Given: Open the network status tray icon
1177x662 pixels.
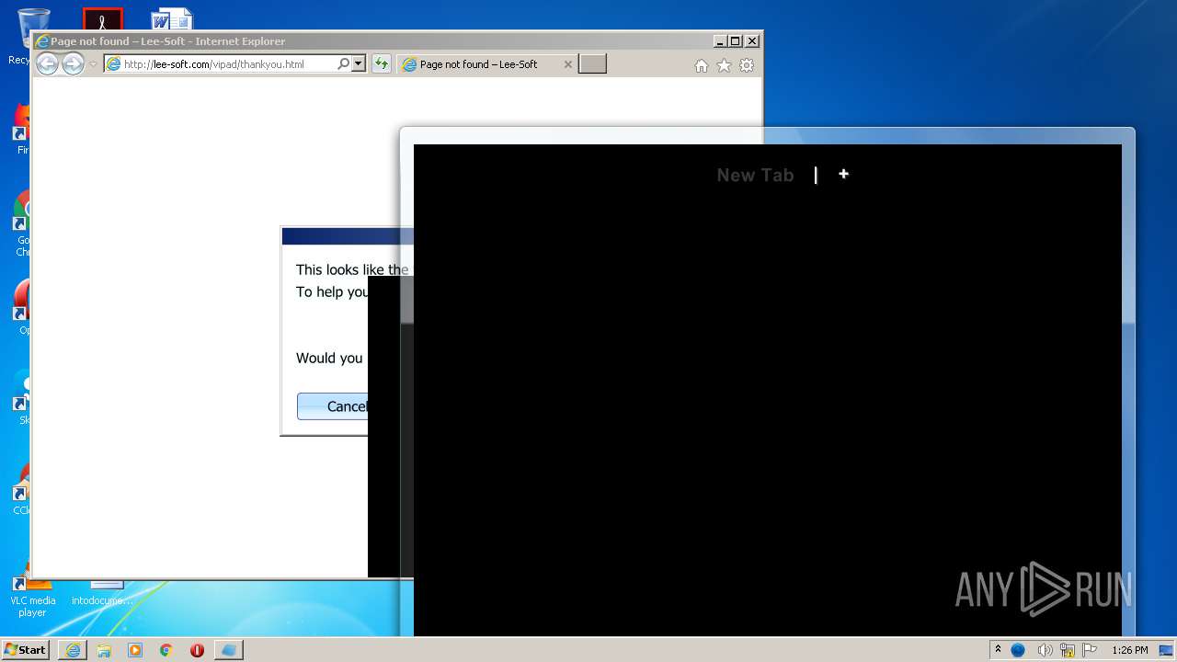Looking at the screenshot, I should coord(1068,650).
